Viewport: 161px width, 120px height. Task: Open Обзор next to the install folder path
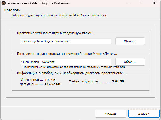pyautogui.click(x=130, y=41)
